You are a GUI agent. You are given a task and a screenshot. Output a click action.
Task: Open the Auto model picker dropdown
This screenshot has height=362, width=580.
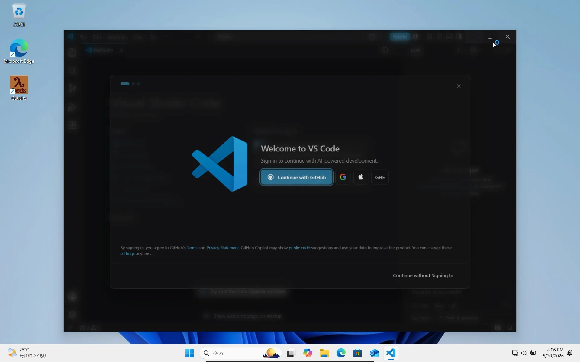coord(439,306)
